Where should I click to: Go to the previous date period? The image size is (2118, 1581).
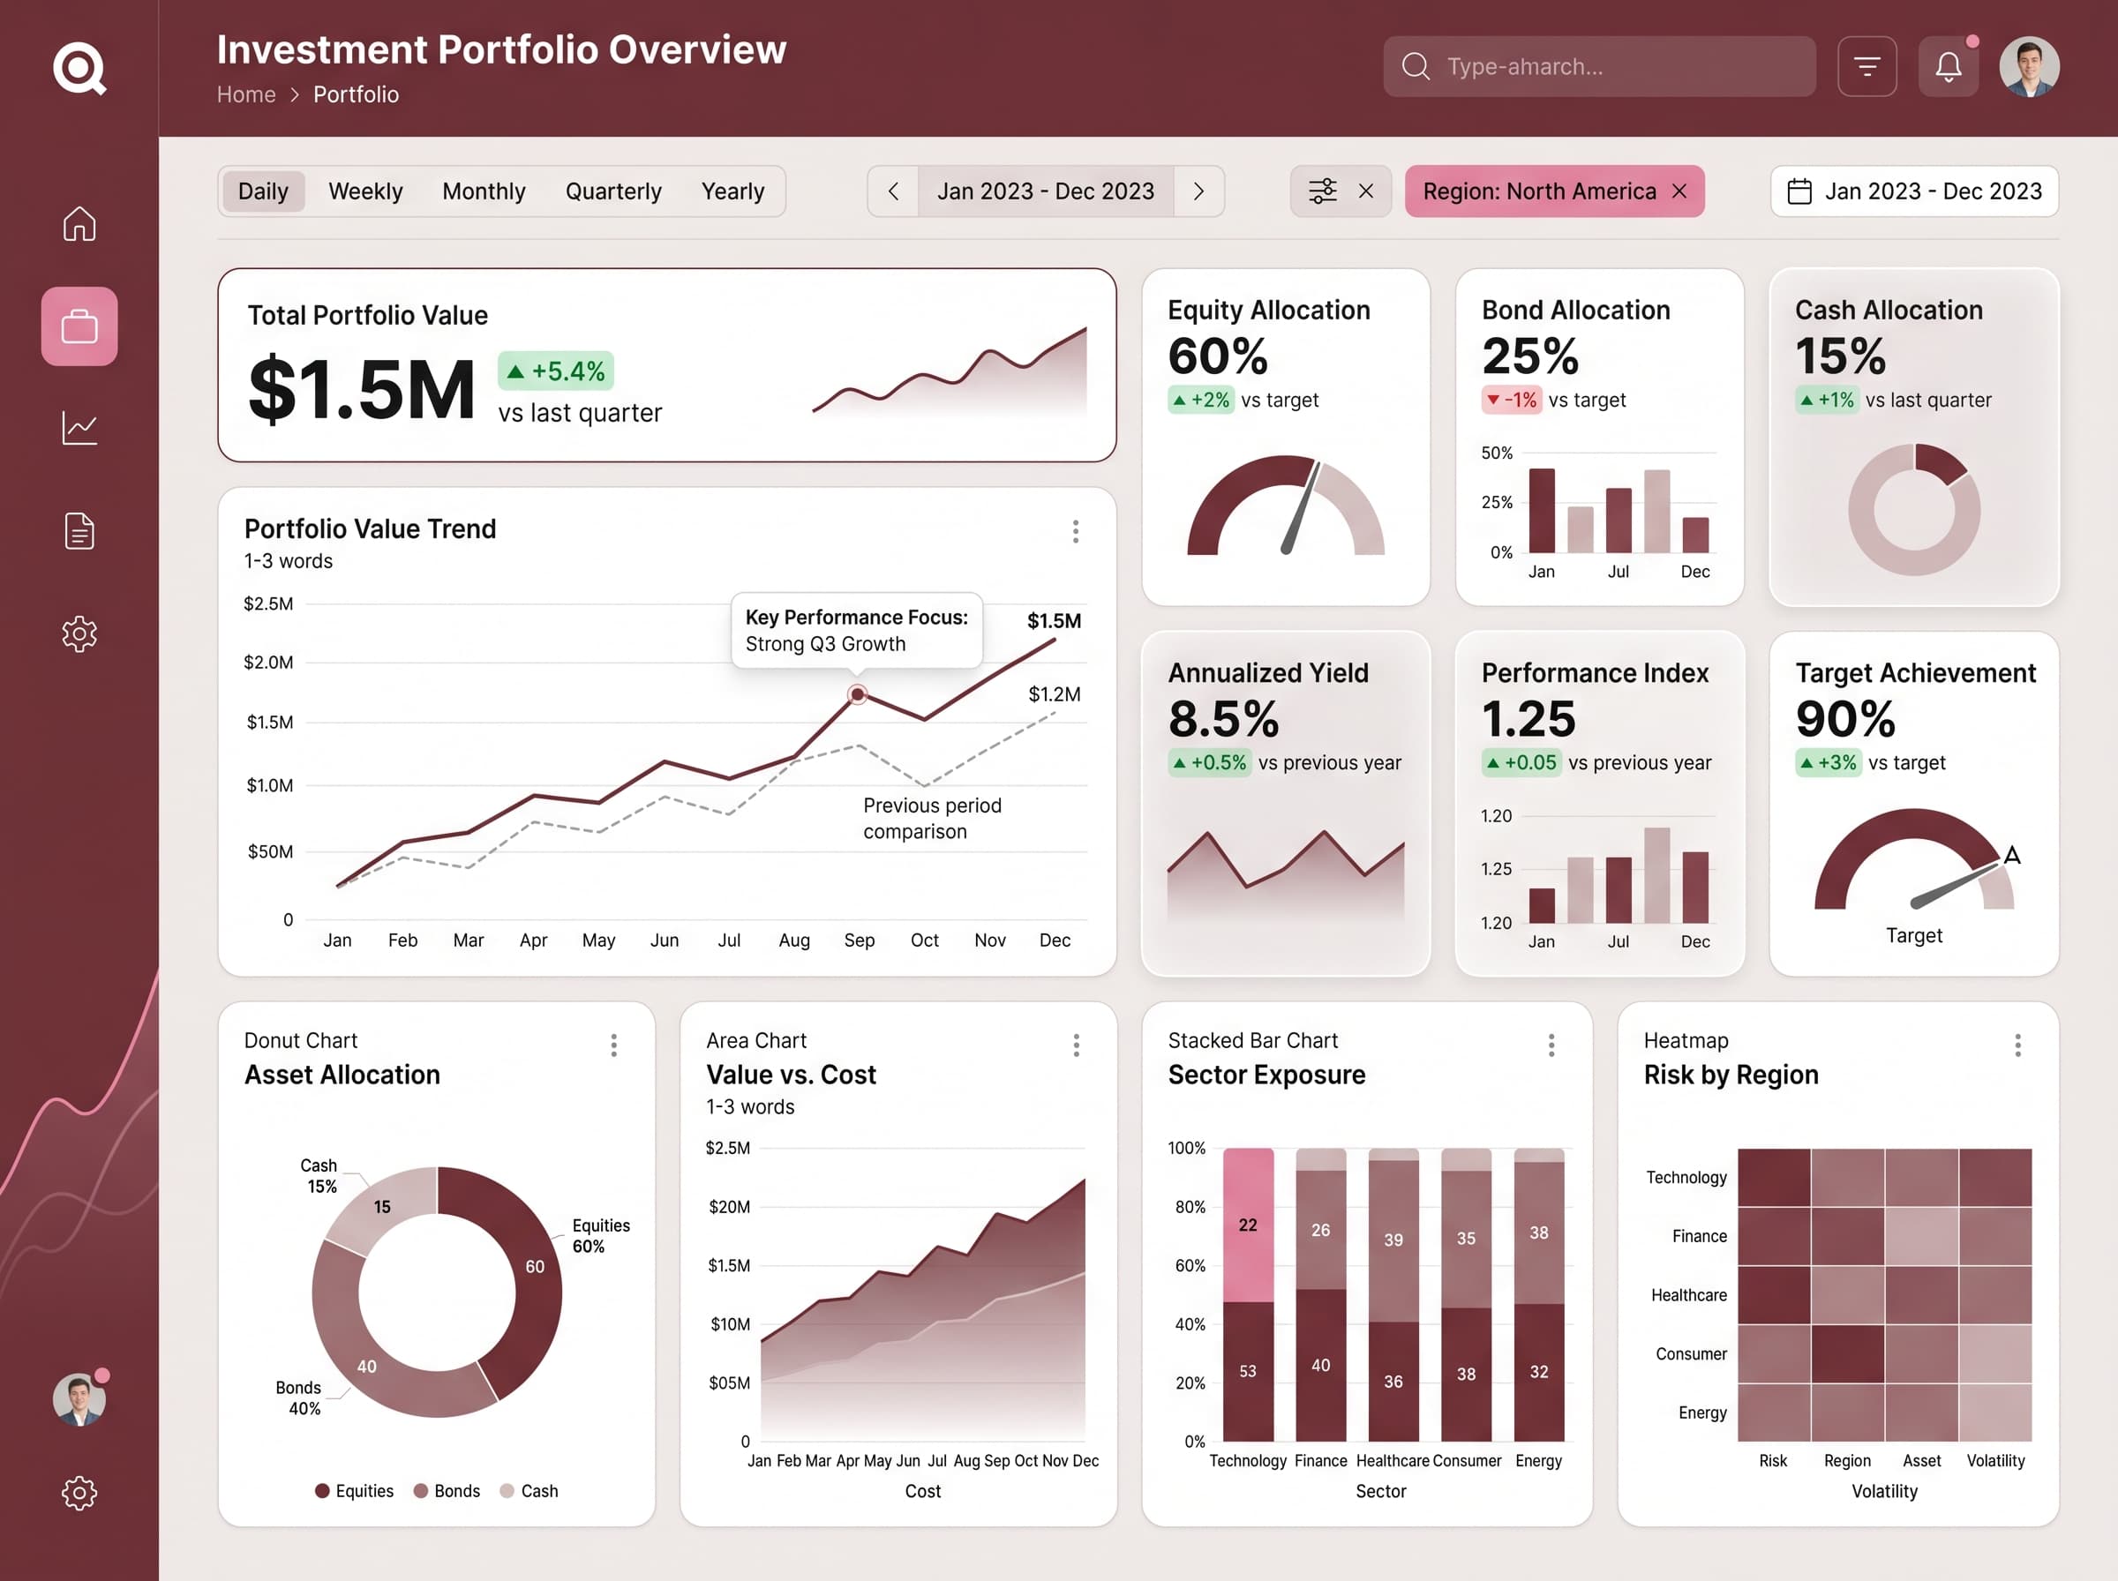(893, 191)
